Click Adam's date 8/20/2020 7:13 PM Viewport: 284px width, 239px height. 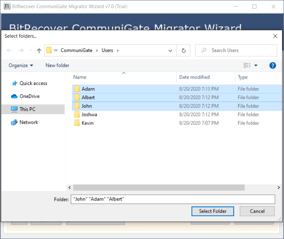(x=199, y=89)
